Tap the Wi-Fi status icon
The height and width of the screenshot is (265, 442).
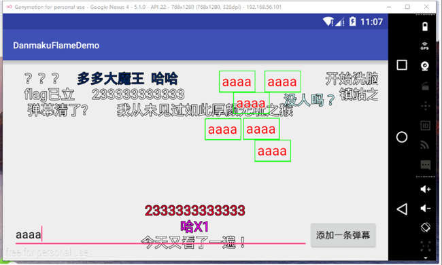pyautogui.click(x=328, y=21)
